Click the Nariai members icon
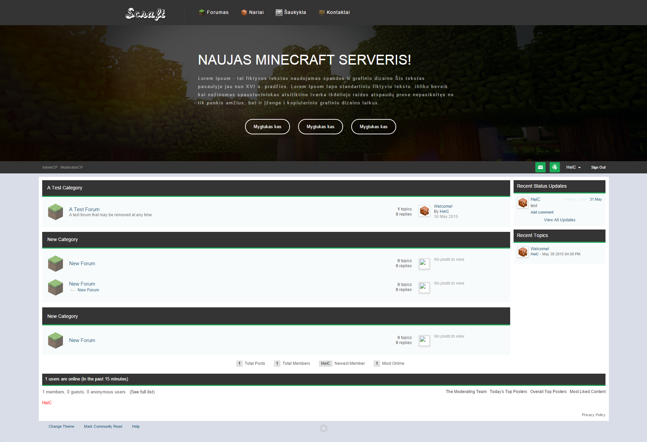 244,13
